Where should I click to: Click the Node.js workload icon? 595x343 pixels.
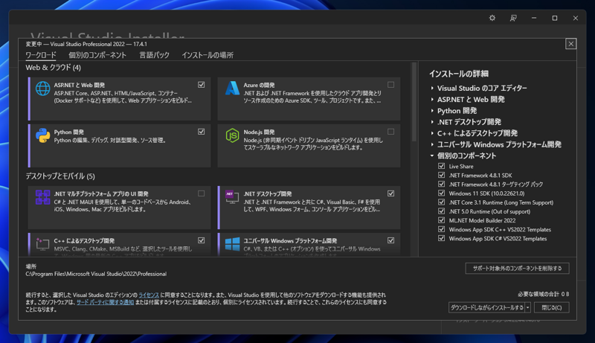[x=232, y=135]
